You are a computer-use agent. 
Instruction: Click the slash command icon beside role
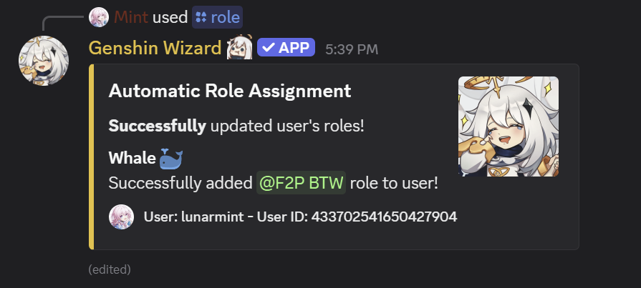pos(201,17)
